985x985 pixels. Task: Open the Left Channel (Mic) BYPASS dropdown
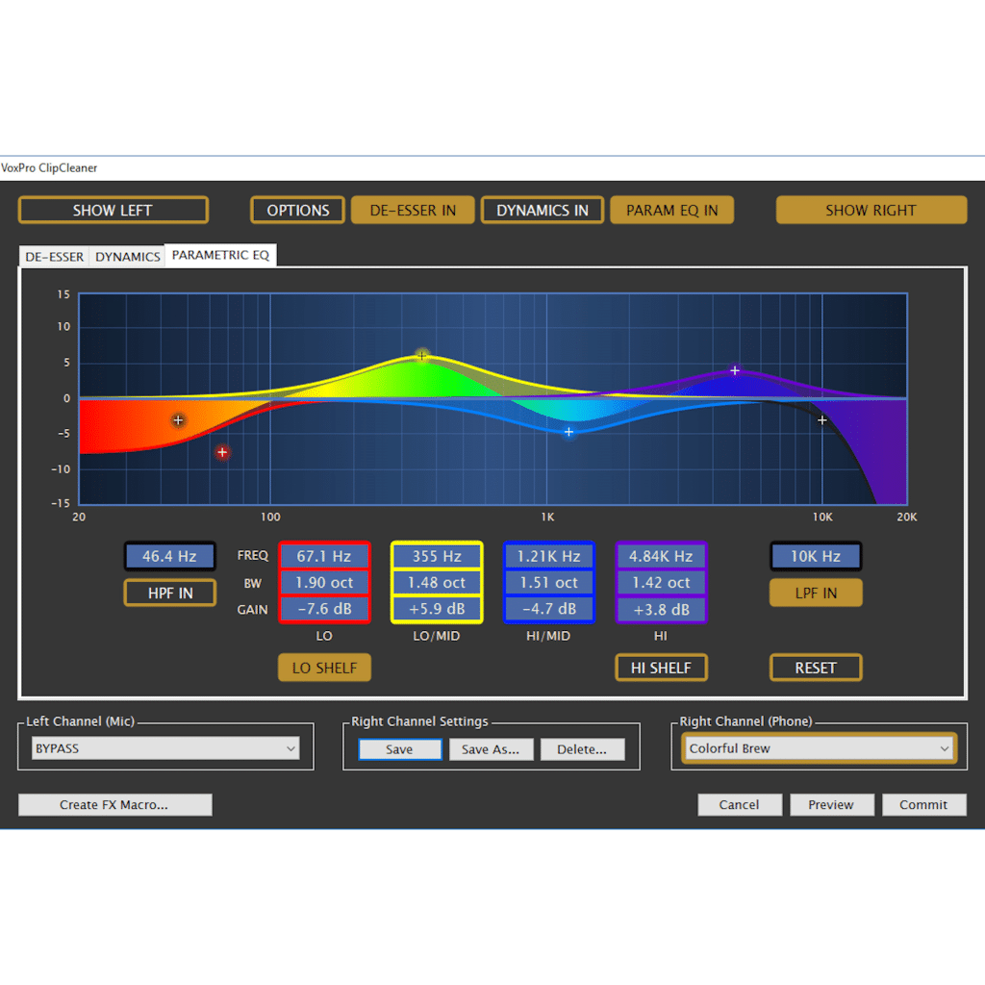tap(165, 748)
